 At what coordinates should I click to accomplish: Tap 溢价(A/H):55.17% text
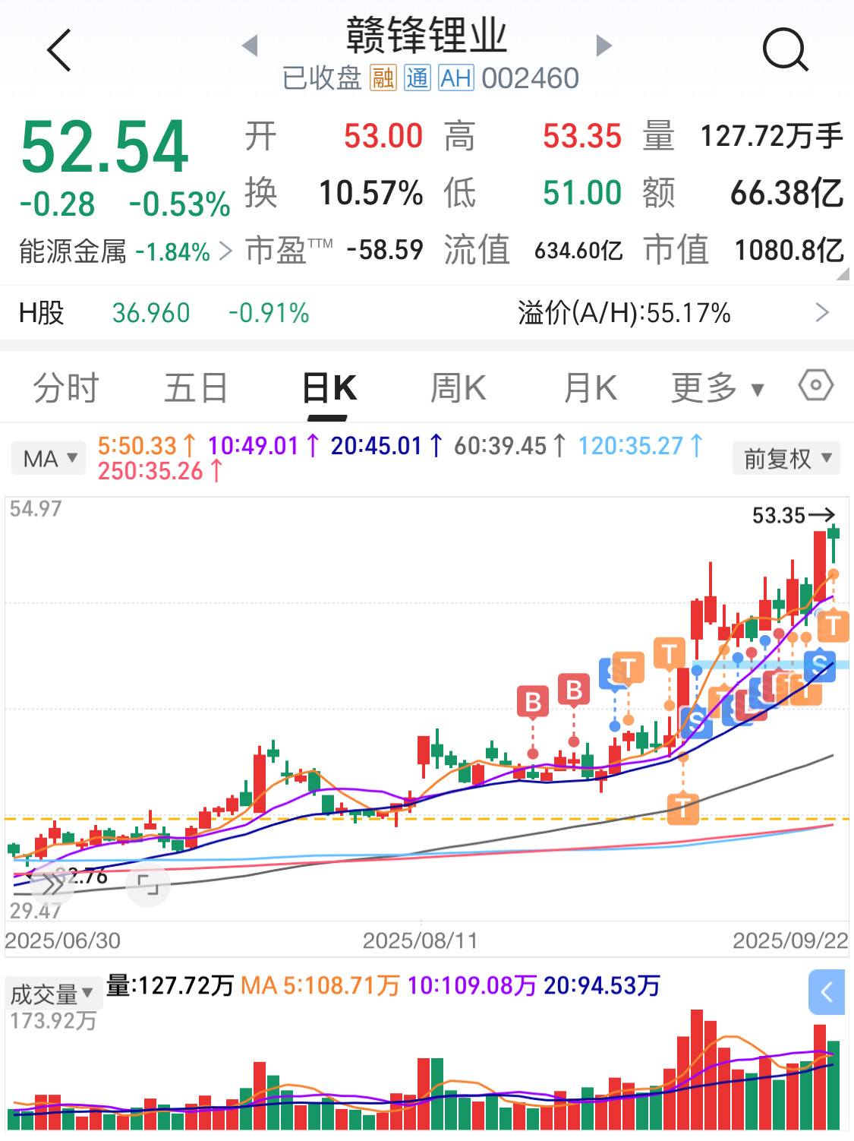(624, 313)
